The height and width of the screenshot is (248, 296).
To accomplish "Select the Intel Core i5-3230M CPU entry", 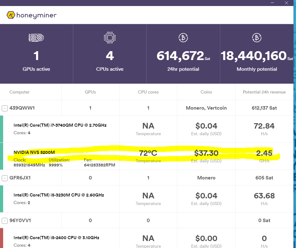I will [x=59, y=195].
